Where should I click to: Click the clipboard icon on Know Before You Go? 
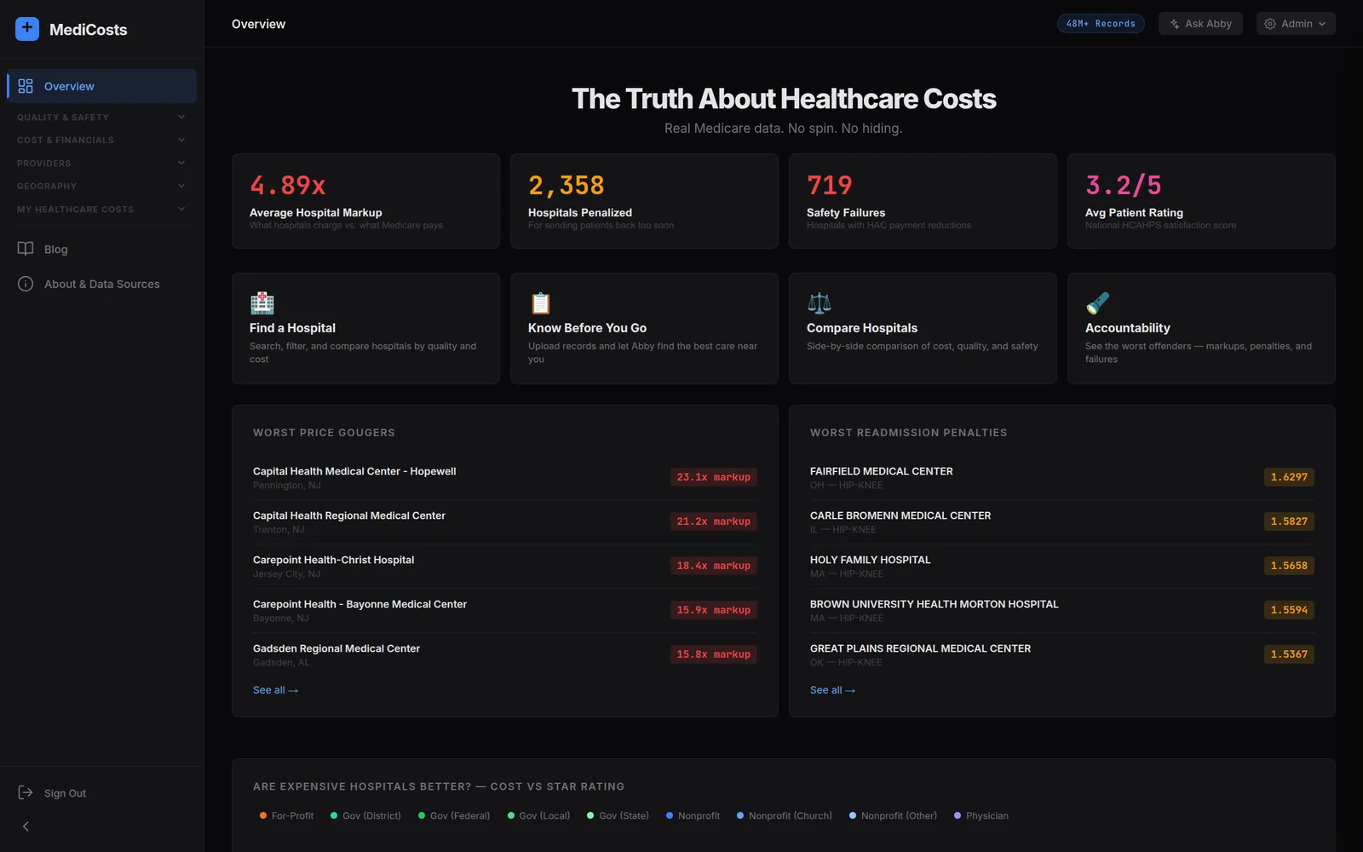coord(540,302)
